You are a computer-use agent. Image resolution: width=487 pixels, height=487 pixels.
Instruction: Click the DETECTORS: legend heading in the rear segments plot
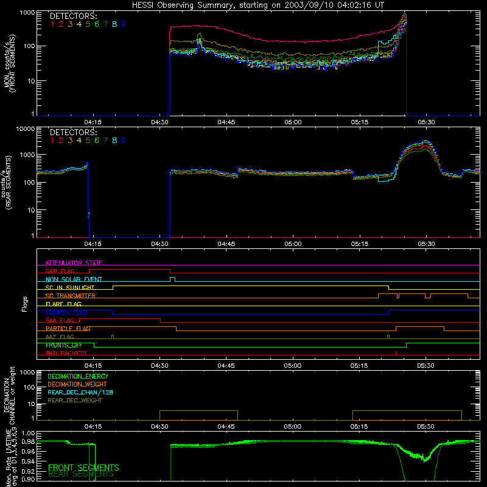tap(73, 132)
